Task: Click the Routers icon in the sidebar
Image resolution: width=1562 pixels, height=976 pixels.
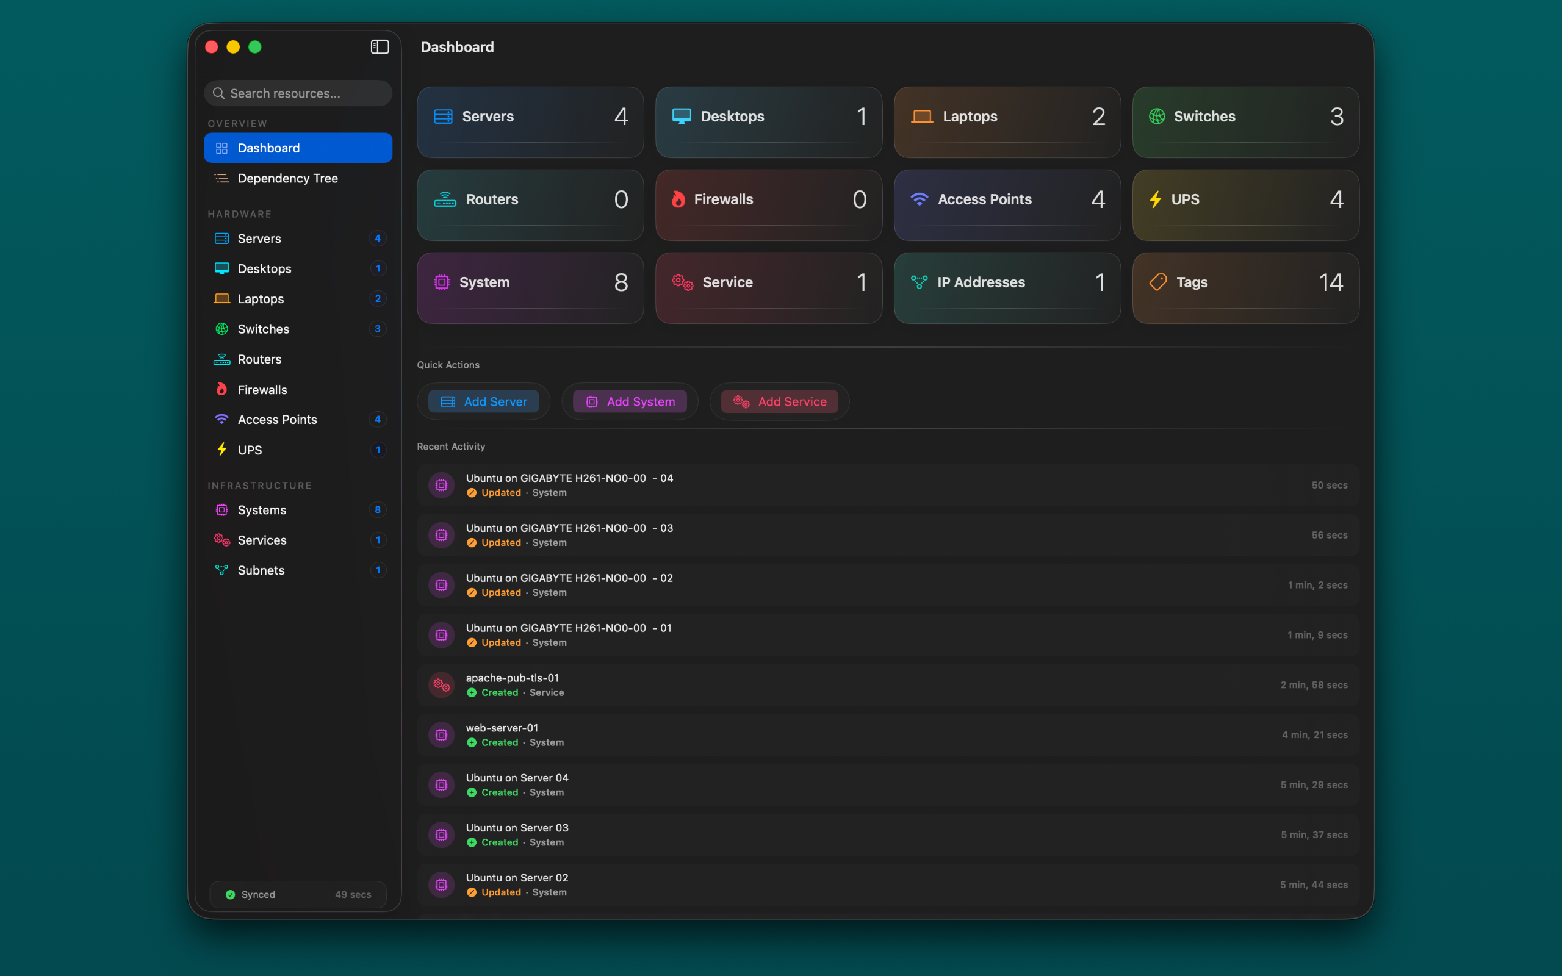Action: click(222, 359)
